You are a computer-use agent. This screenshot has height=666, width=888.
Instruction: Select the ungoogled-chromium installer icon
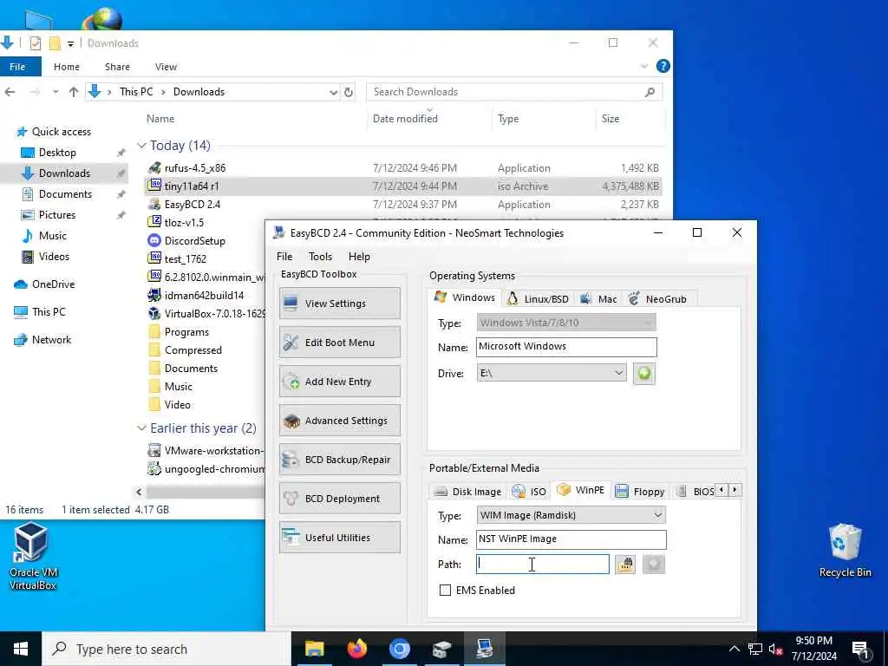[x=154, y=469]
